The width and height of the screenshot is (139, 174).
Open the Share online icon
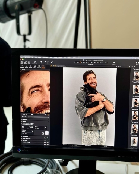coord(35,62)
